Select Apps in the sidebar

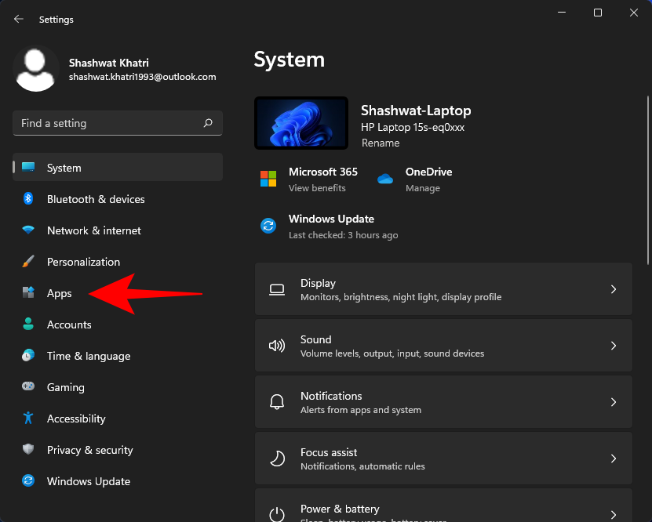tap(59, 293)
